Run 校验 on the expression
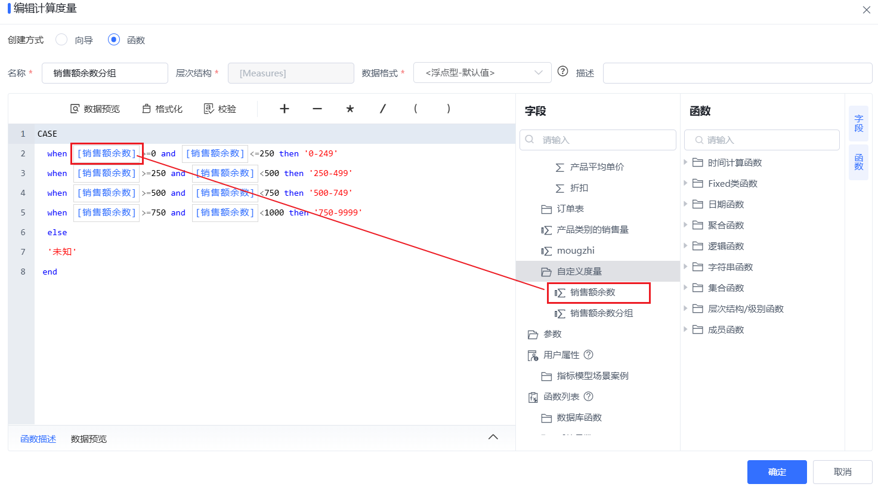Image resolution: width=878 pixels, height=490 pixels. 220,109
